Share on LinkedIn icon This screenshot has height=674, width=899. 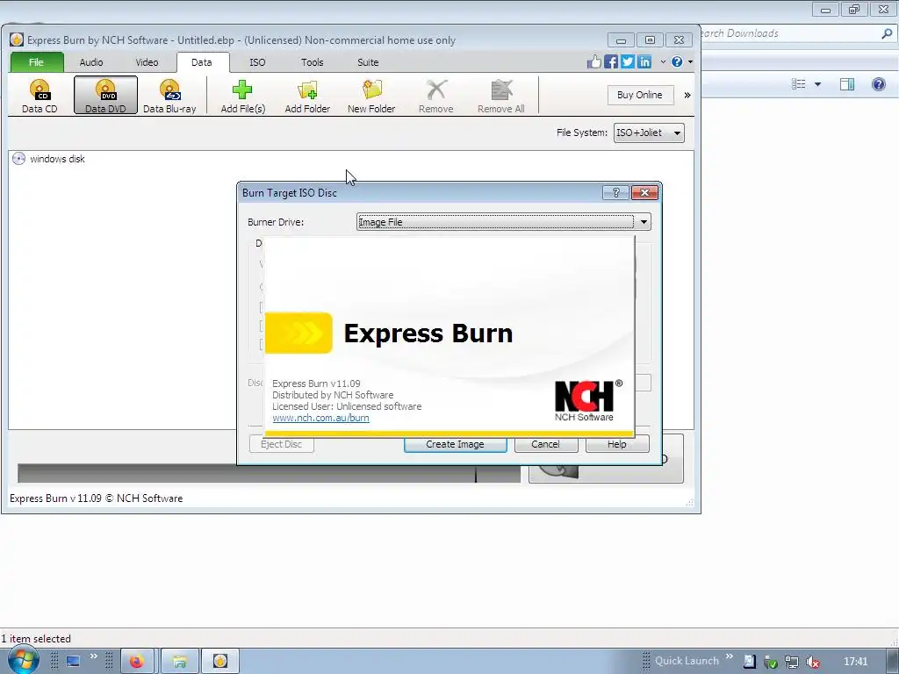644,62
